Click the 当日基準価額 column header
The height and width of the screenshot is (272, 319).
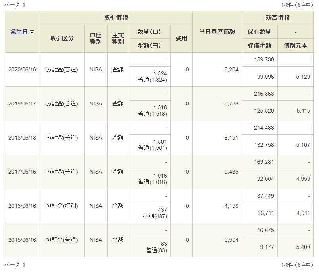[217, 32]
